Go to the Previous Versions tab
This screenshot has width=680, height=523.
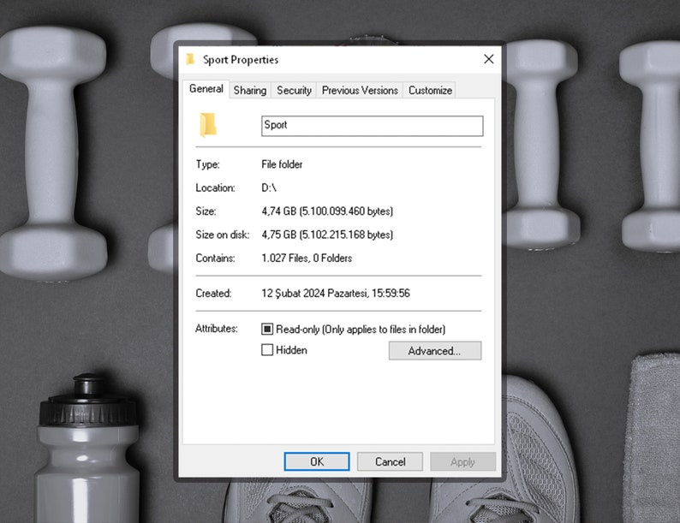coord(360,90)
